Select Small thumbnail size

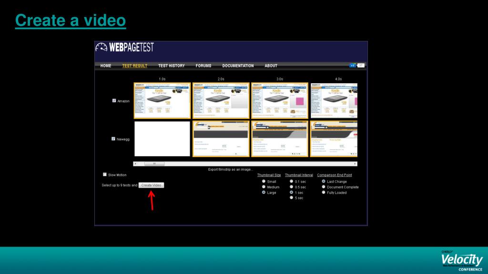pos(264,181)
